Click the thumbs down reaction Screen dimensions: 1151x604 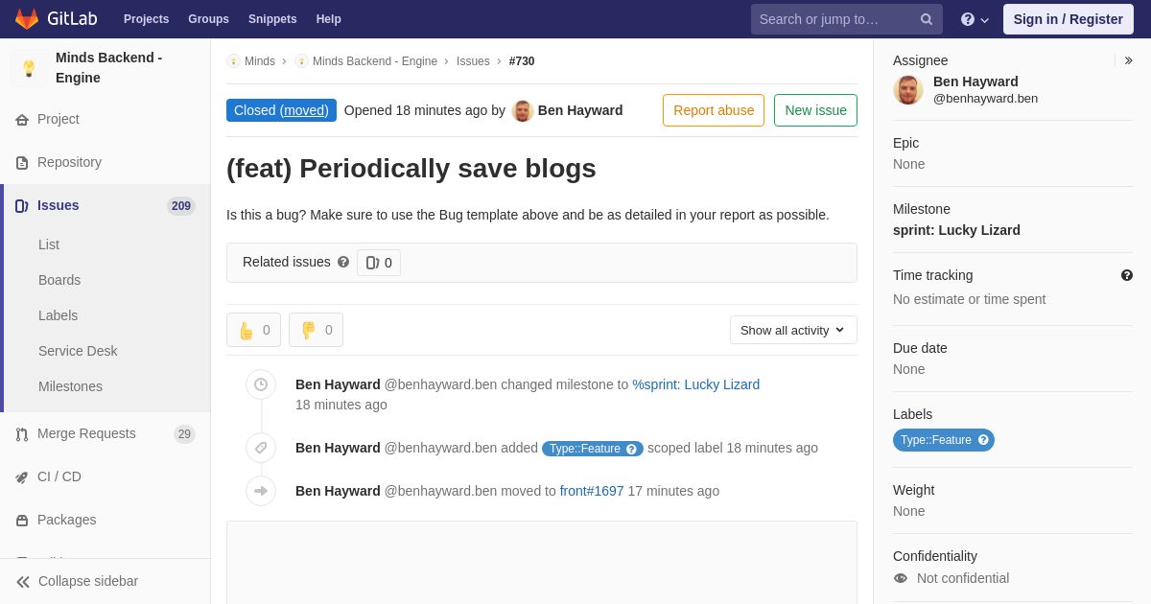316,330
